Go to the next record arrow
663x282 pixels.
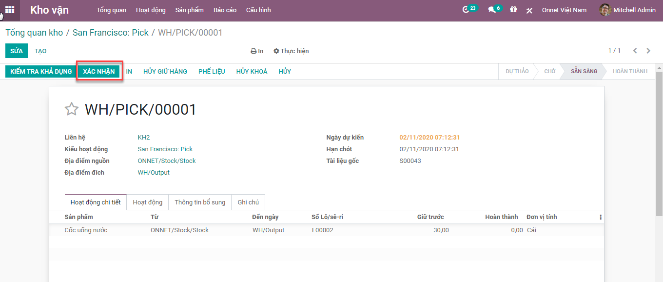click(x=648, y=51)
